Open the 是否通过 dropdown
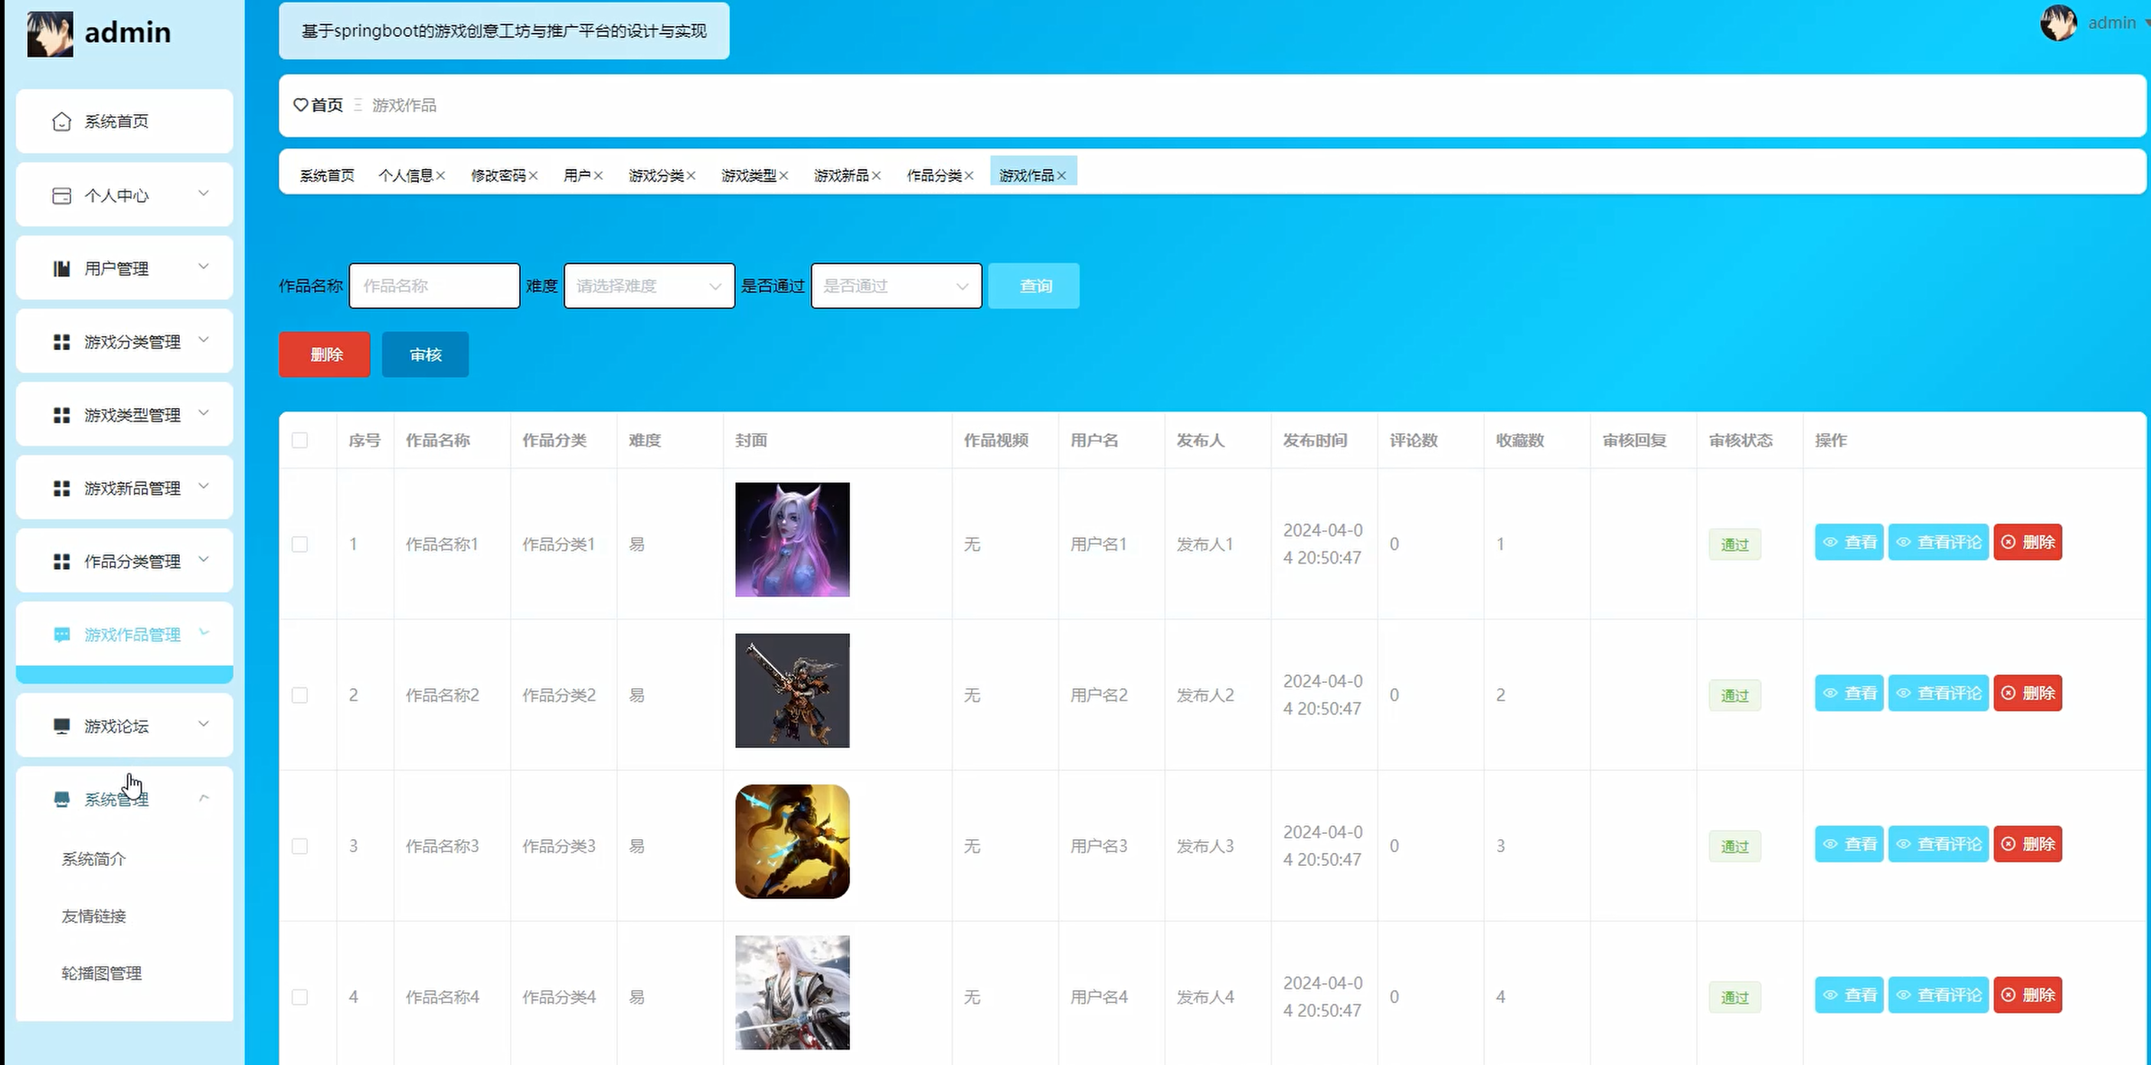This screenshot has width=2151, height=1065. tap(896, 286)
